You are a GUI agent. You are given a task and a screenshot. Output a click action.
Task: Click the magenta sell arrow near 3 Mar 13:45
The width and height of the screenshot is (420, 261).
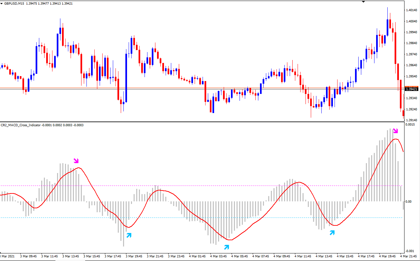point(76,161)
